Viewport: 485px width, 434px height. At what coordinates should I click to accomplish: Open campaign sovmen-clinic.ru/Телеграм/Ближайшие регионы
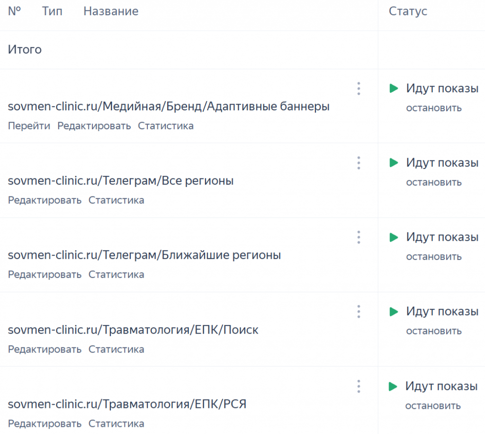point(144,255)
